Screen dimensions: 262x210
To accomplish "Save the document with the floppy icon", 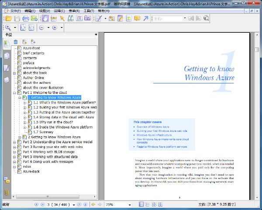I will (17, 18).
